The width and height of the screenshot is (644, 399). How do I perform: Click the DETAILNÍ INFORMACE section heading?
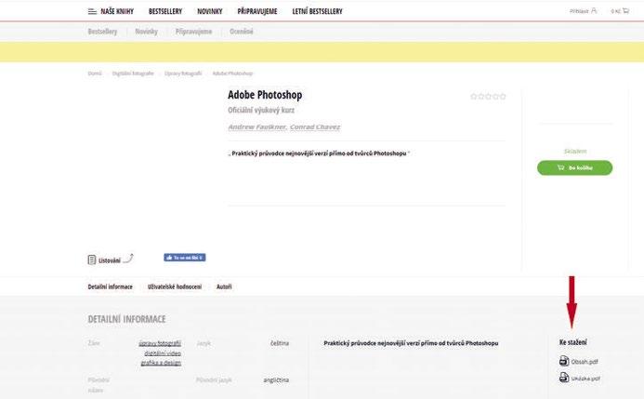[x=126, y=319]
